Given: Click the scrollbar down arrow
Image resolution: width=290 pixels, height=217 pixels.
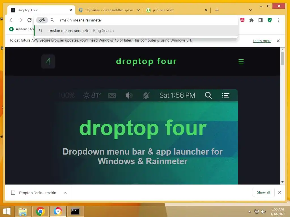Looking at the screenshot, I should [282, 182].
